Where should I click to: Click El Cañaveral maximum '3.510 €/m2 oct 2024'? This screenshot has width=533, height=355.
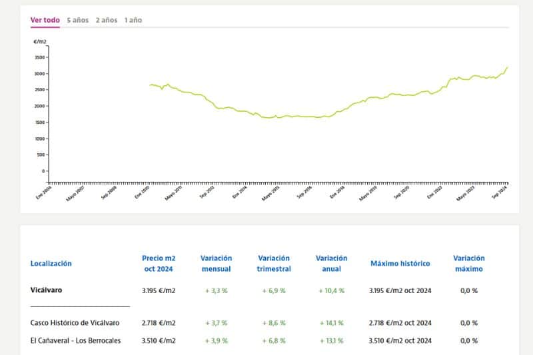(x=400, y=341)
